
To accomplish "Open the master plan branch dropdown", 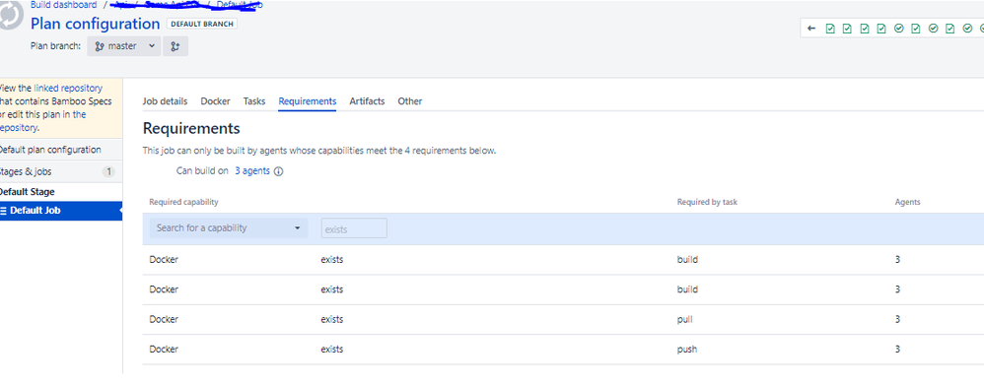I will (x=124, y=45).
